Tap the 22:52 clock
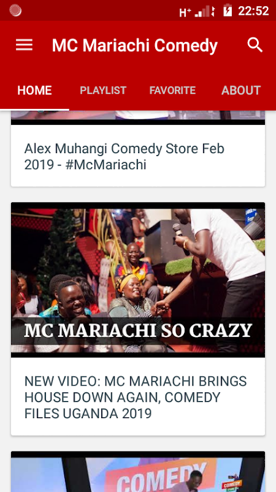The image size is (276, 492). (253, 11)
